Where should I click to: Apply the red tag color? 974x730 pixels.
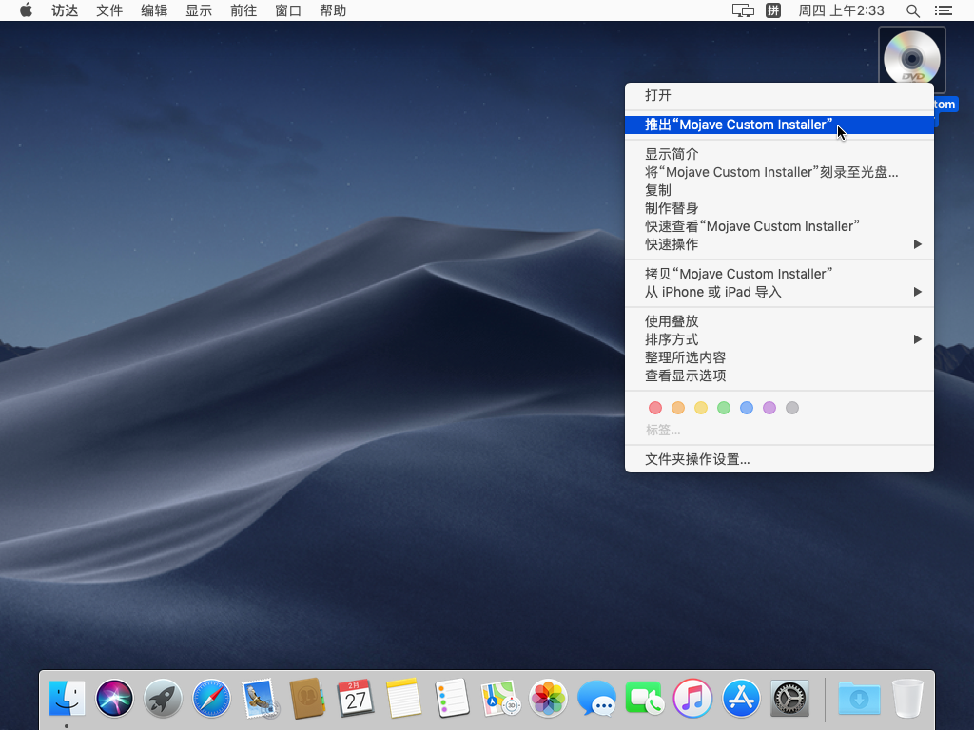655,408
